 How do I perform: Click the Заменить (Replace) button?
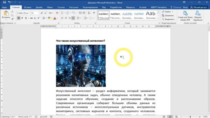(x=168, y=15)
